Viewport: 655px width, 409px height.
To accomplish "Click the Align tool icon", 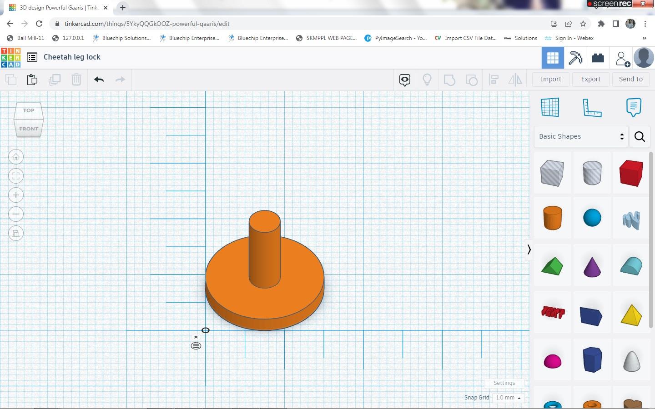I will click(494, 80).
